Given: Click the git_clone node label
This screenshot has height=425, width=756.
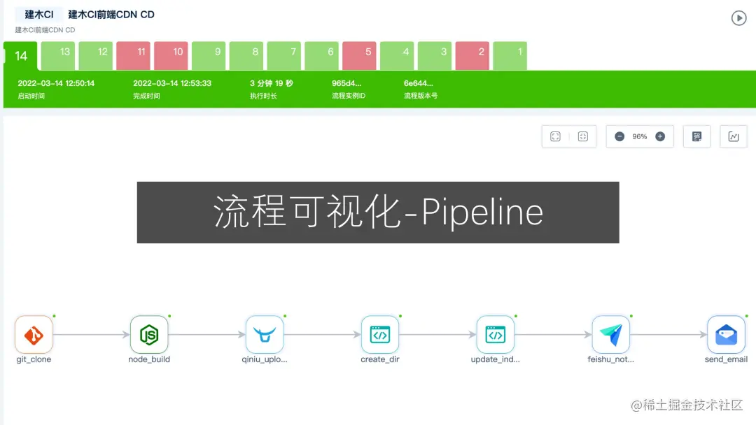Looking at the screenshot, I should point(34,359).
